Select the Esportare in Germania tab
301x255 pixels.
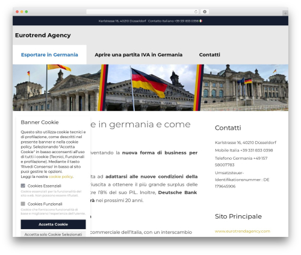[49, 55]
